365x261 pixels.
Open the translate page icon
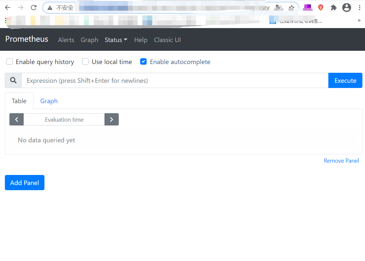pos(279,8)
